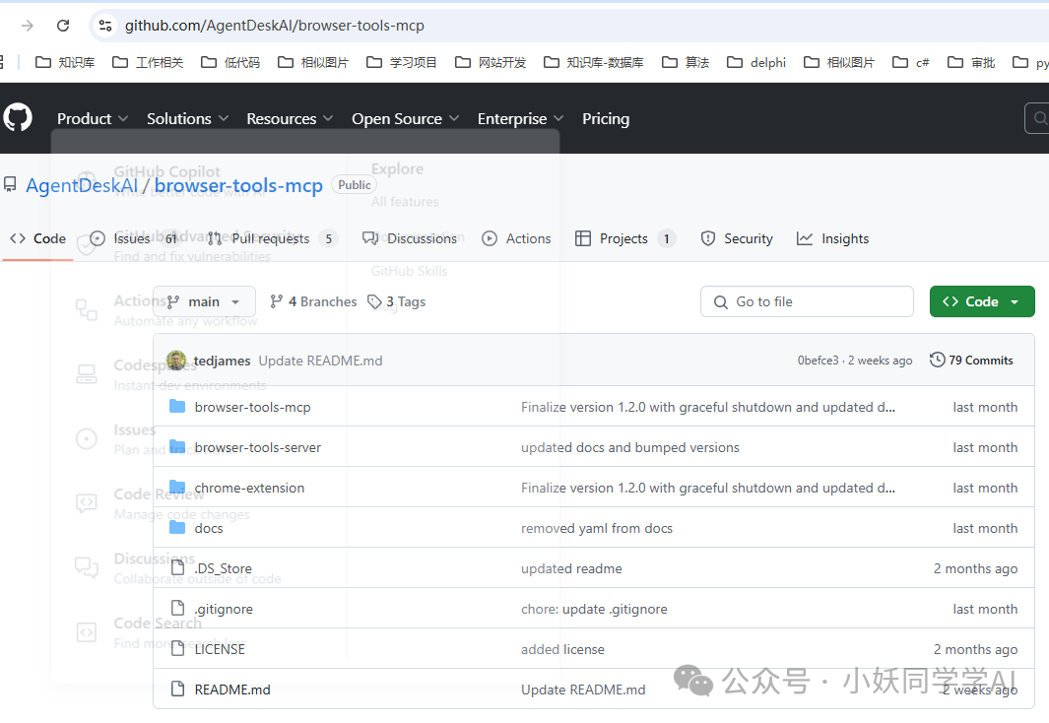View site information icon in address bar
The image size is (1049, 723).
105,26
